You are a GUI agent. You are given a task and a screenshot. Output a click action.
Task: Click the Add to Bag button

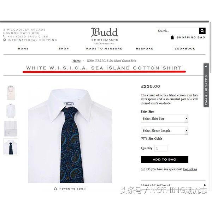click(165, 160)
